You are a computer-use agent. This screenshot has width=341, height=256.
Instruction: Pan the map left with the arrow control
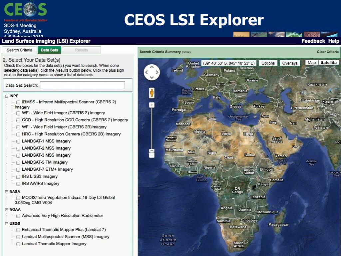(x=147, y=72)
